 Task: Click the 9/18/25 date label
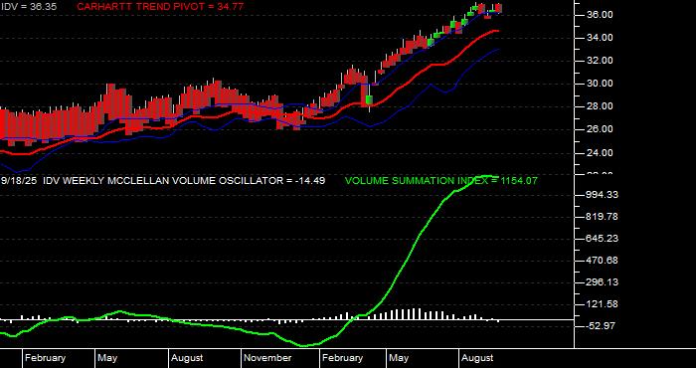tap(19, 181)
